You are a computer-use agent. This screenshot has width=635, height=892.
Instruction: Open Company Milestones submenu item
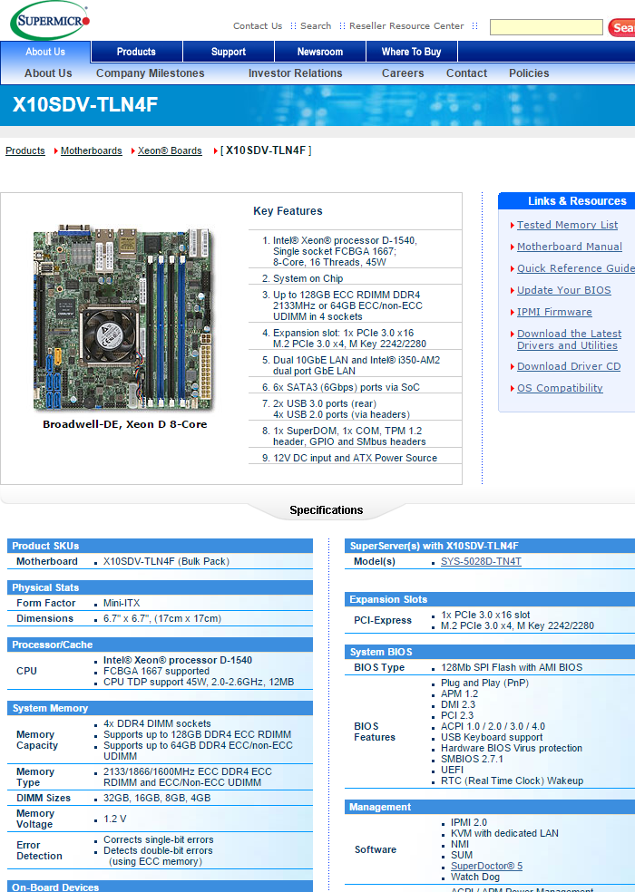tap(151, 73)
